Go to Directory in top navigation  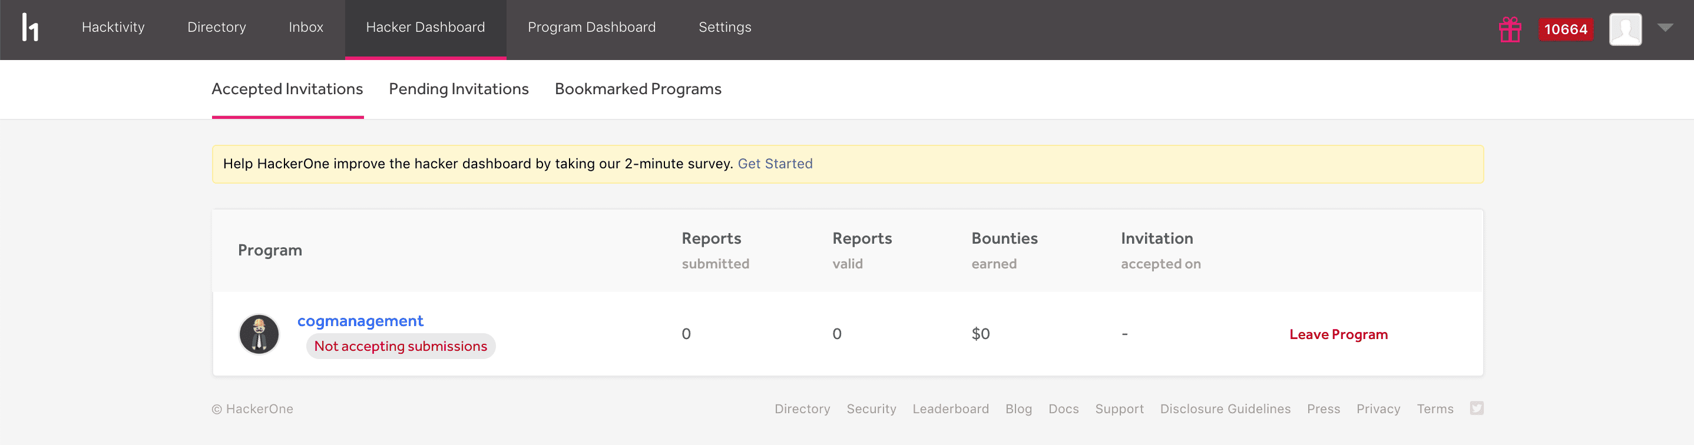point(216,28)
